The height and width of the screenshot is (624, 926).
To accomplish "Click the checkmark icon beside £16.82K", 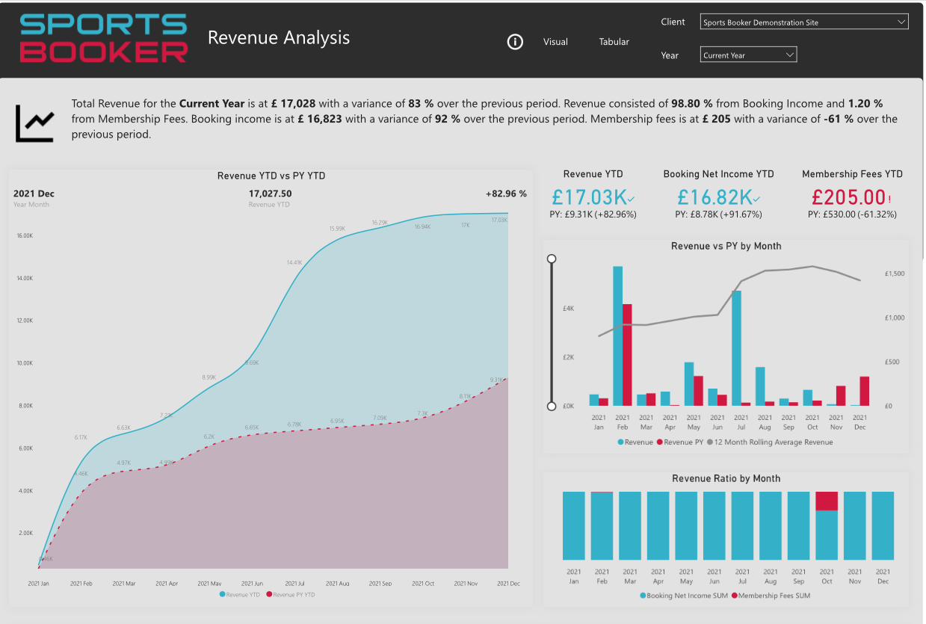I will tap(757, 199).
